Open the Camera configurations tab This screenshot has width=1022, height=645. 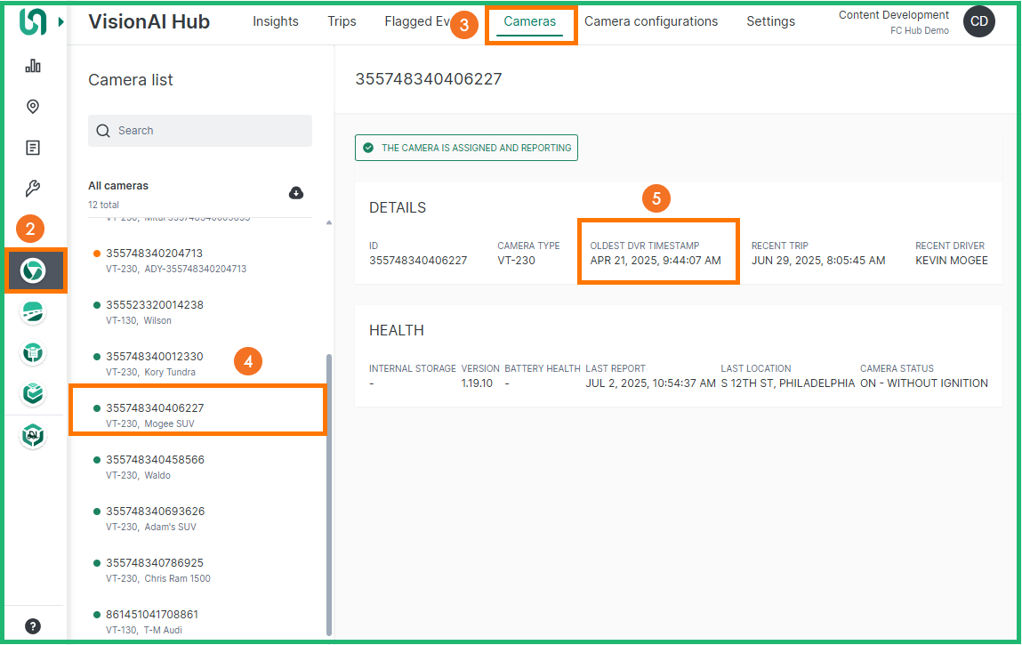[651, 21]
